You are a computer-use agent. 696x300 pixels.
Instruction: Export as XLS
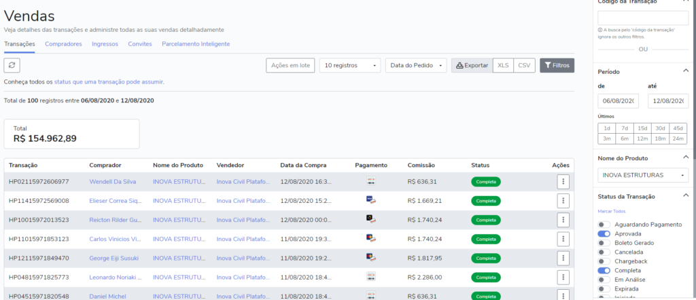(503, 65)
